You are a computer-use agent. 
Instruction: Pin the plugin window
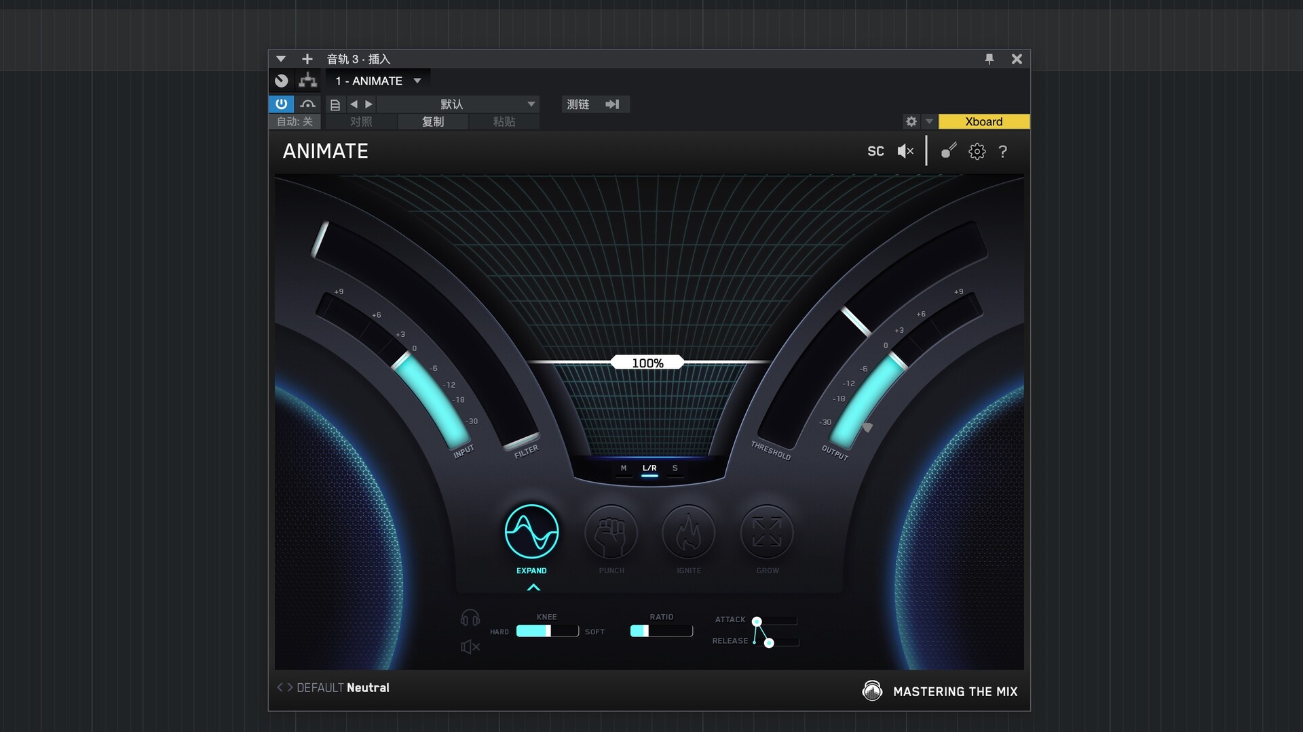989,59
